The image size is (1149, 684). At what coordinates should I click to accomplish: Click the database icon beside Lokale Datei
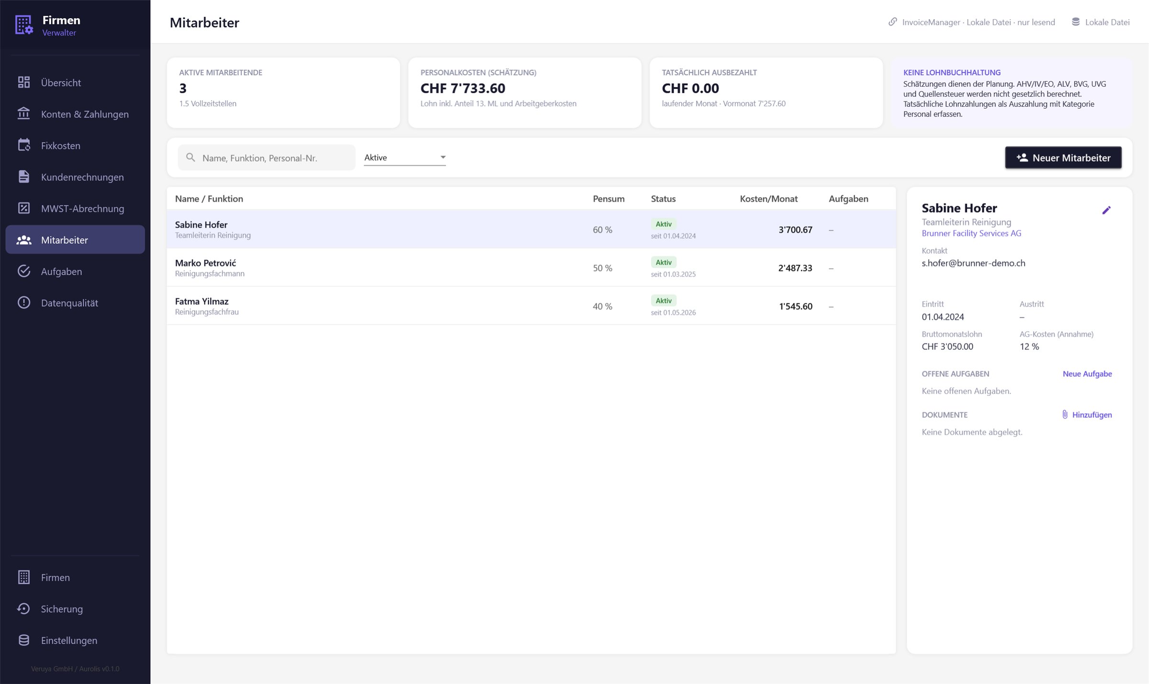pyautogui.click(x=1076, y=22)
